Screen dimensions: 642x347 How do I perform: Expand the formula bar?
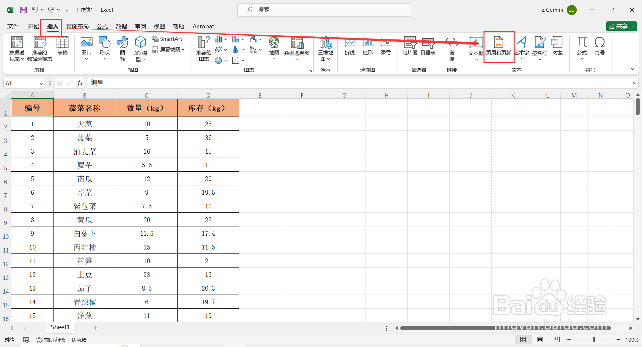pos(634,83)
